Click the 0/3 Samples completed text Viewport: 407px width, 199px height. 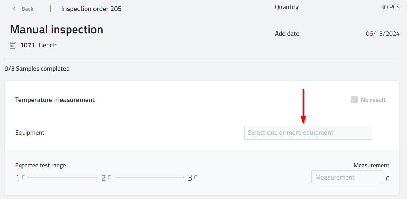click(37, 69)
